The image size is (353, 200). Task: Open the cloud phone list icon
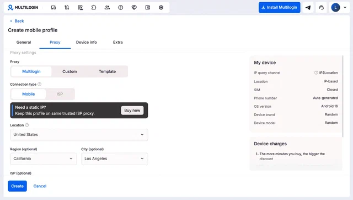81,7
